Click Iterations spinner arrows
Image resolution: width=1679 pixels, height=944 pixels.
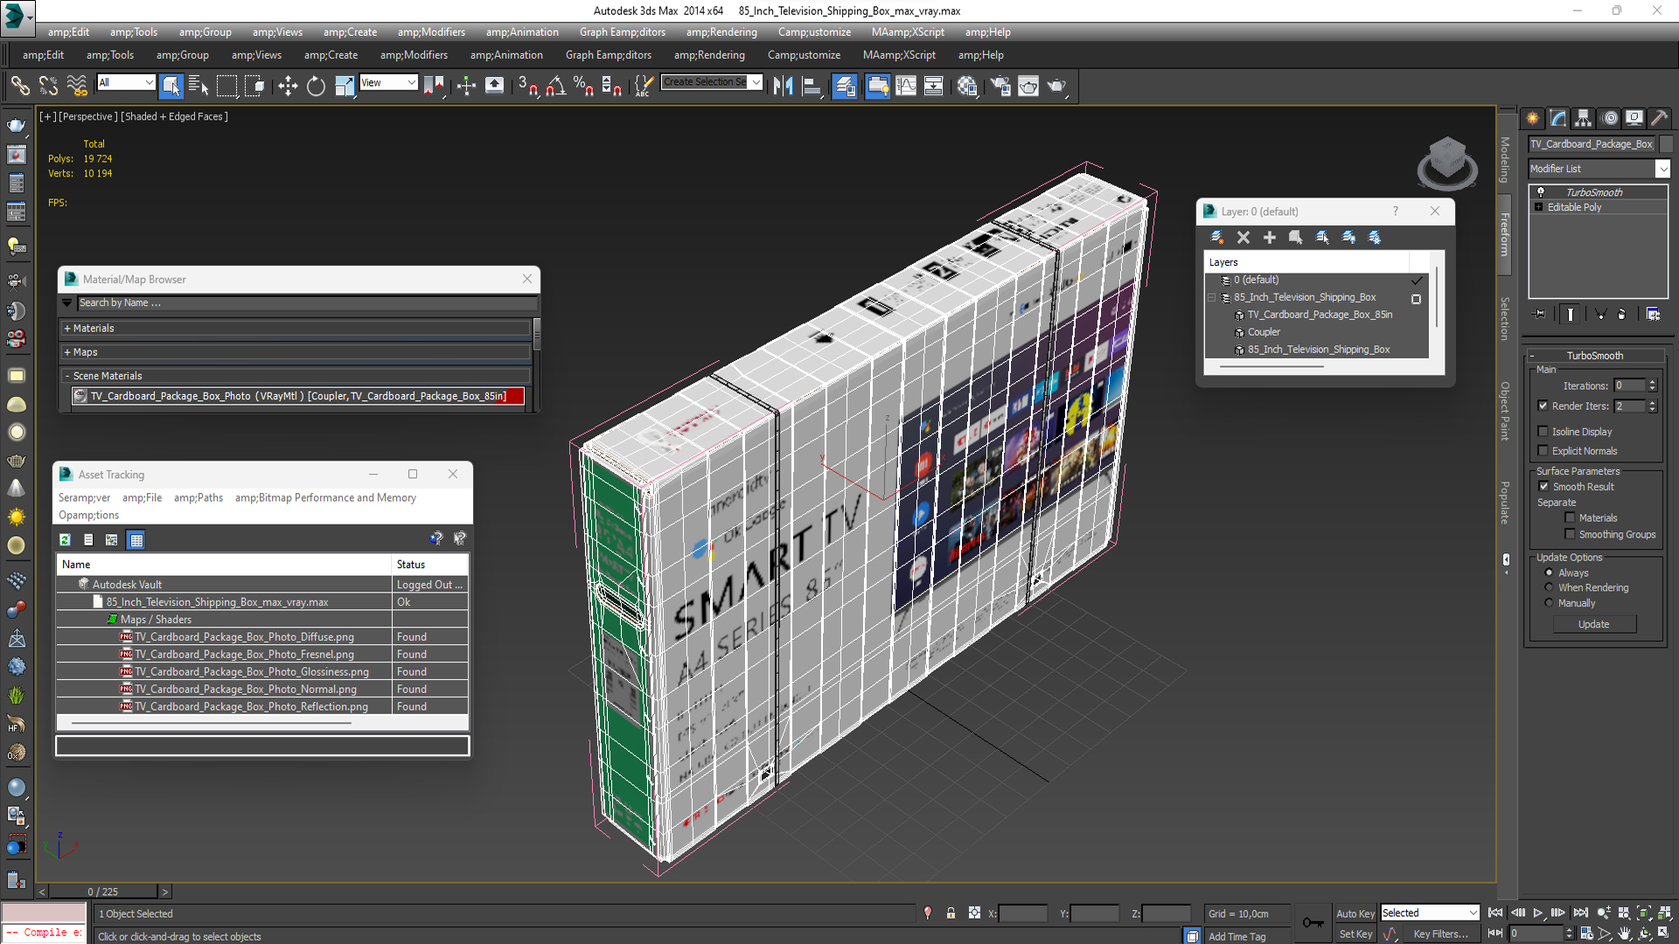(1652, 385)
